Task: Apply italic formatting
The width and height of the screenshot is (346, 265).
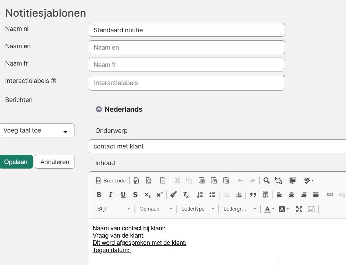Action: coord(111,195)
